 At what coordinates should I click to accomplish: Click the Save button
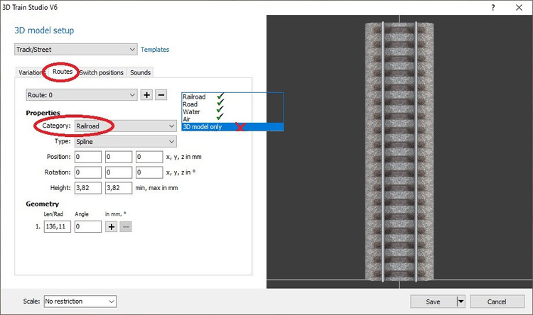(432, 302)
